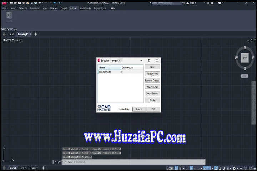
Task: Switch to the Layout1 tab
Action: point(23,168)
